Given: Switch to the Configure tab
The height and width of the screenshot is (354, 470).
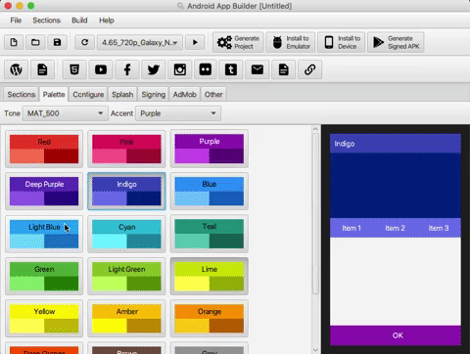Looking at the screenshot, I should [88, 95].
